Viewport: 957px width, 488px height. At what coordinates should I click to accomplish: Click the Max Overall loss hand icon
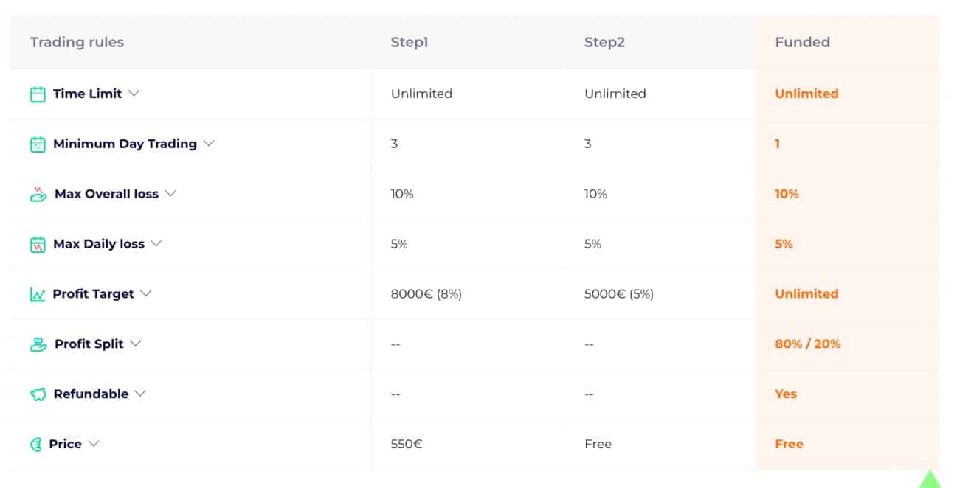[38, 195]
